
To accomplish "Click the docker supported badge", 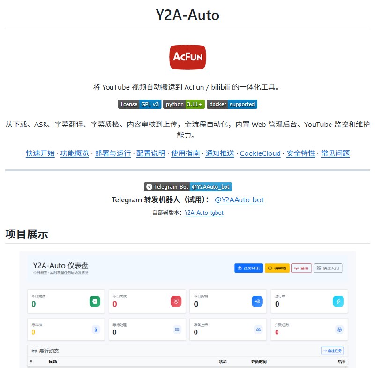I will click(232, 104).
